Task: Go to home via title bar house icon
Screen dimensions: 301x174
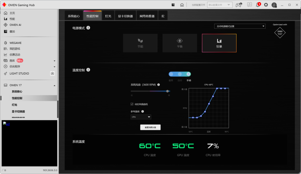Action: tap(182, 5)
